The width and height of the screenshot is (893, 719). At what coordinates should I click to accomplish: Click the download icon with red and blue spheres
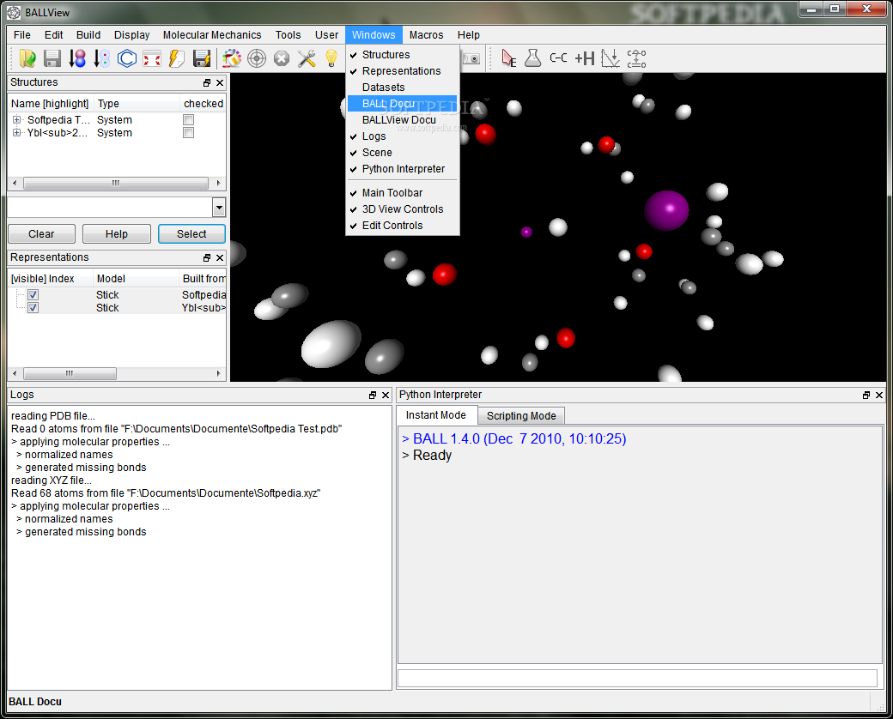[x=77, y=58]
